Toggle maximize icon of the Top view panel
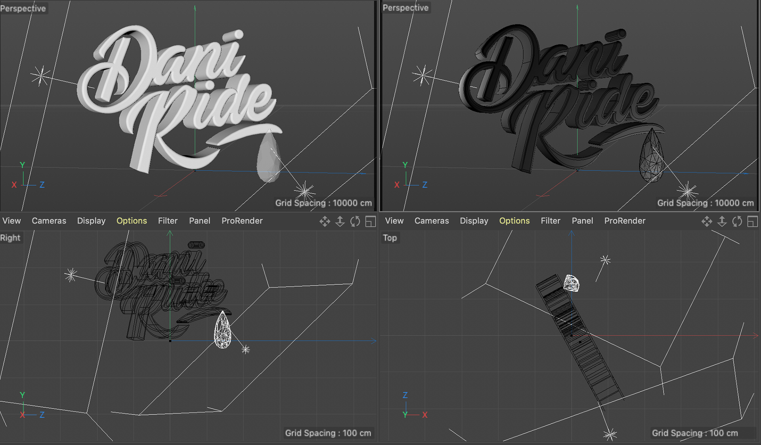Screen dimensions: 761x445 (752, 221)
